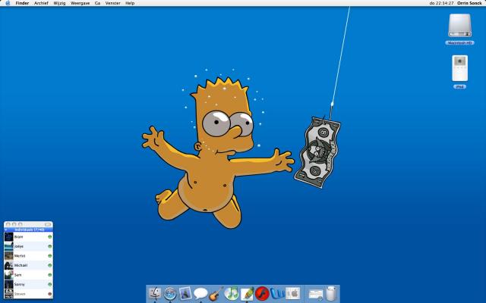
Task: Select contact Sonny in buddy list
Action: [28, 284]
